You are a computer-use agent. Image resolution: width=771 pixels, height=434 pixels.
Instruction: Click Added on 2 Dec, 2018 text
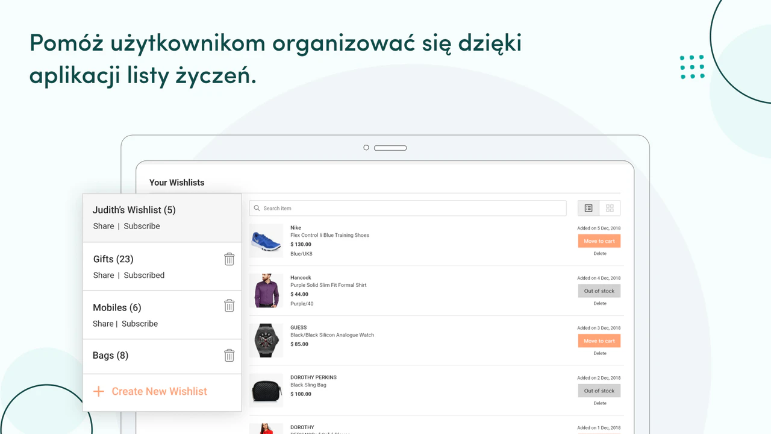click(x=599, y=378)
